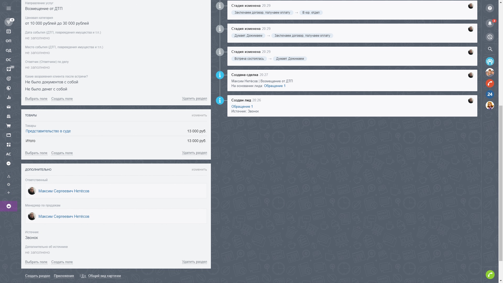
Task: Click the sidebar settings gear icon
Action: tap(9, 184)
